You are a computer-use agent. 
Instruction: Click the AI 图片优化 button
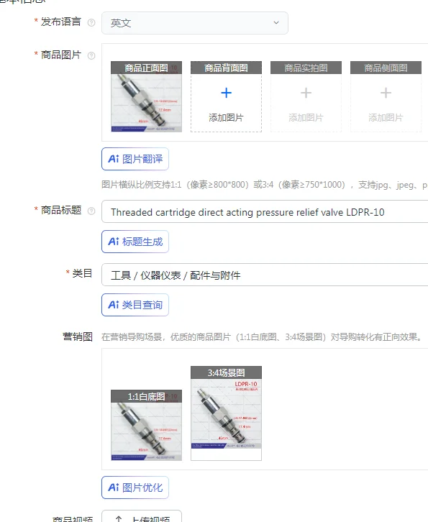click(135, 487)
